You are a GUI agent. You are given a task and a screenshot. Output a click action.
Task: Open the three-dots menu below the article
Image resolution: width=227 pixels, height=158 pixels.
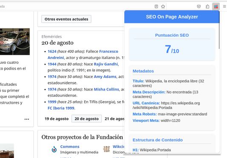click(x=27, y=119)
